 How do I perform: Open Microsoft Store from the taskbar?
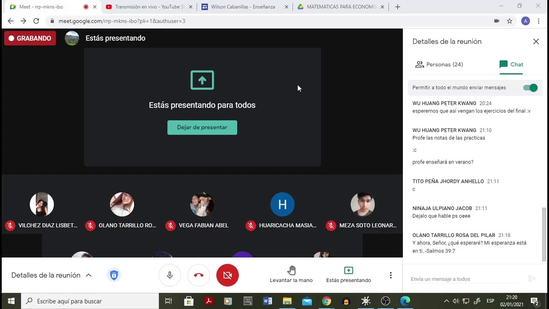point(189,301)
